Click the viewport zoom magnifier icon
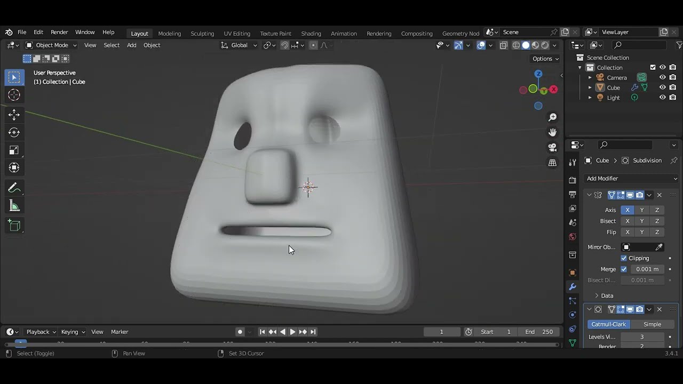This screenshot has width=683, height=384. (552, 117)
